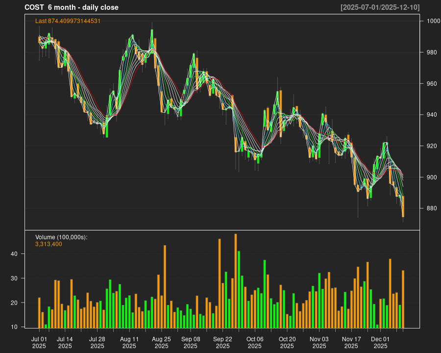Viewport: 441px width, 353px height.
Task: Click the 10 label on the volume axis
Action: click(x=14, y=327)
